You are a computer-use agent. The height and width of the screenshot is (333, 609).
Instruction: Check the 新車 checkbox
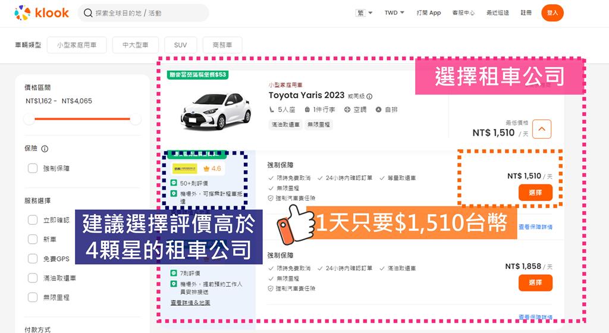point(33,239)
